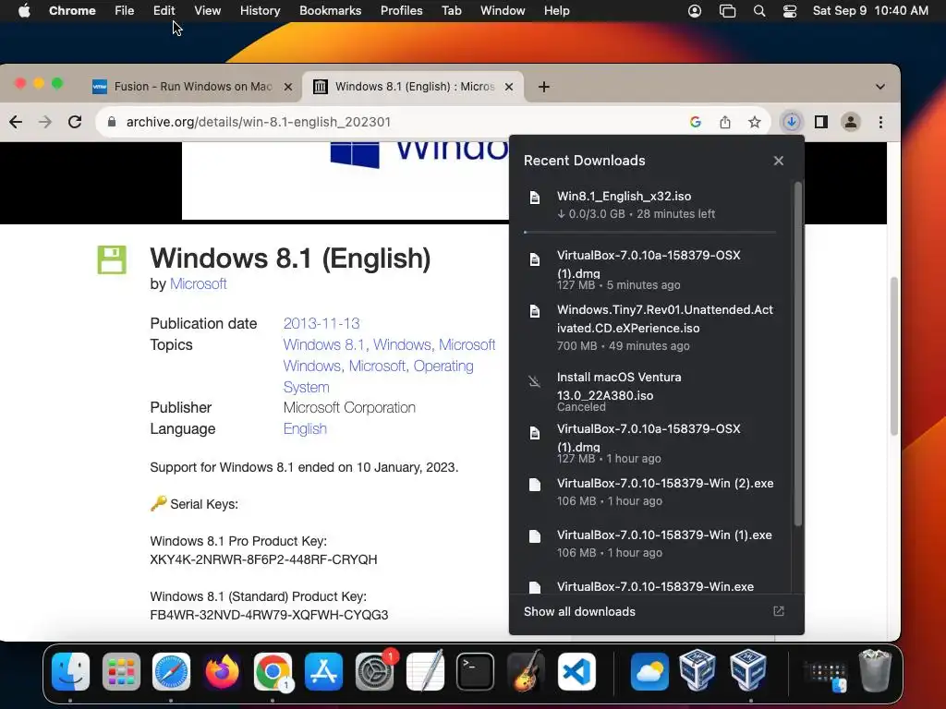This screenshot has width=946, height=709.
Task: Click VirtualBox-7.0.10-158379-Win (1).exe entry
Action: click(651, 544)
